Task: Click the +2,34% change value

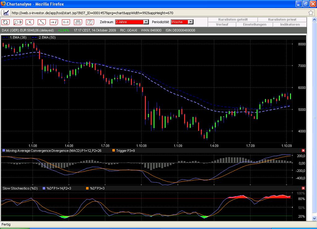Action: click(x=63, y=31)
